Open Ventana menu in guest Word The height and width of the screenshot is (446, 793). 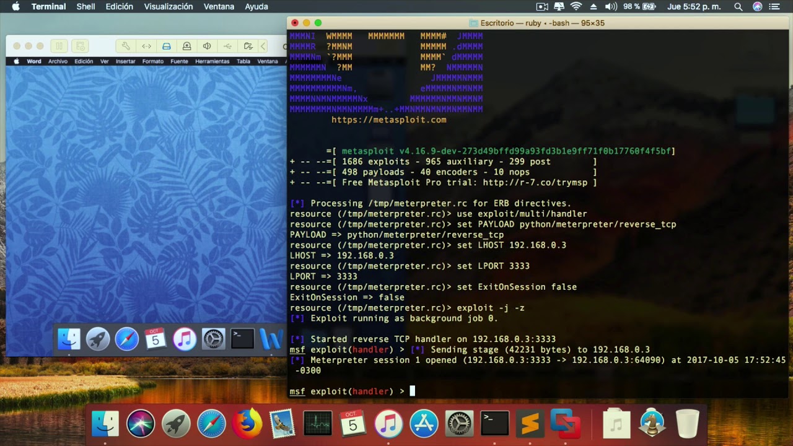[x=268, y=61]
